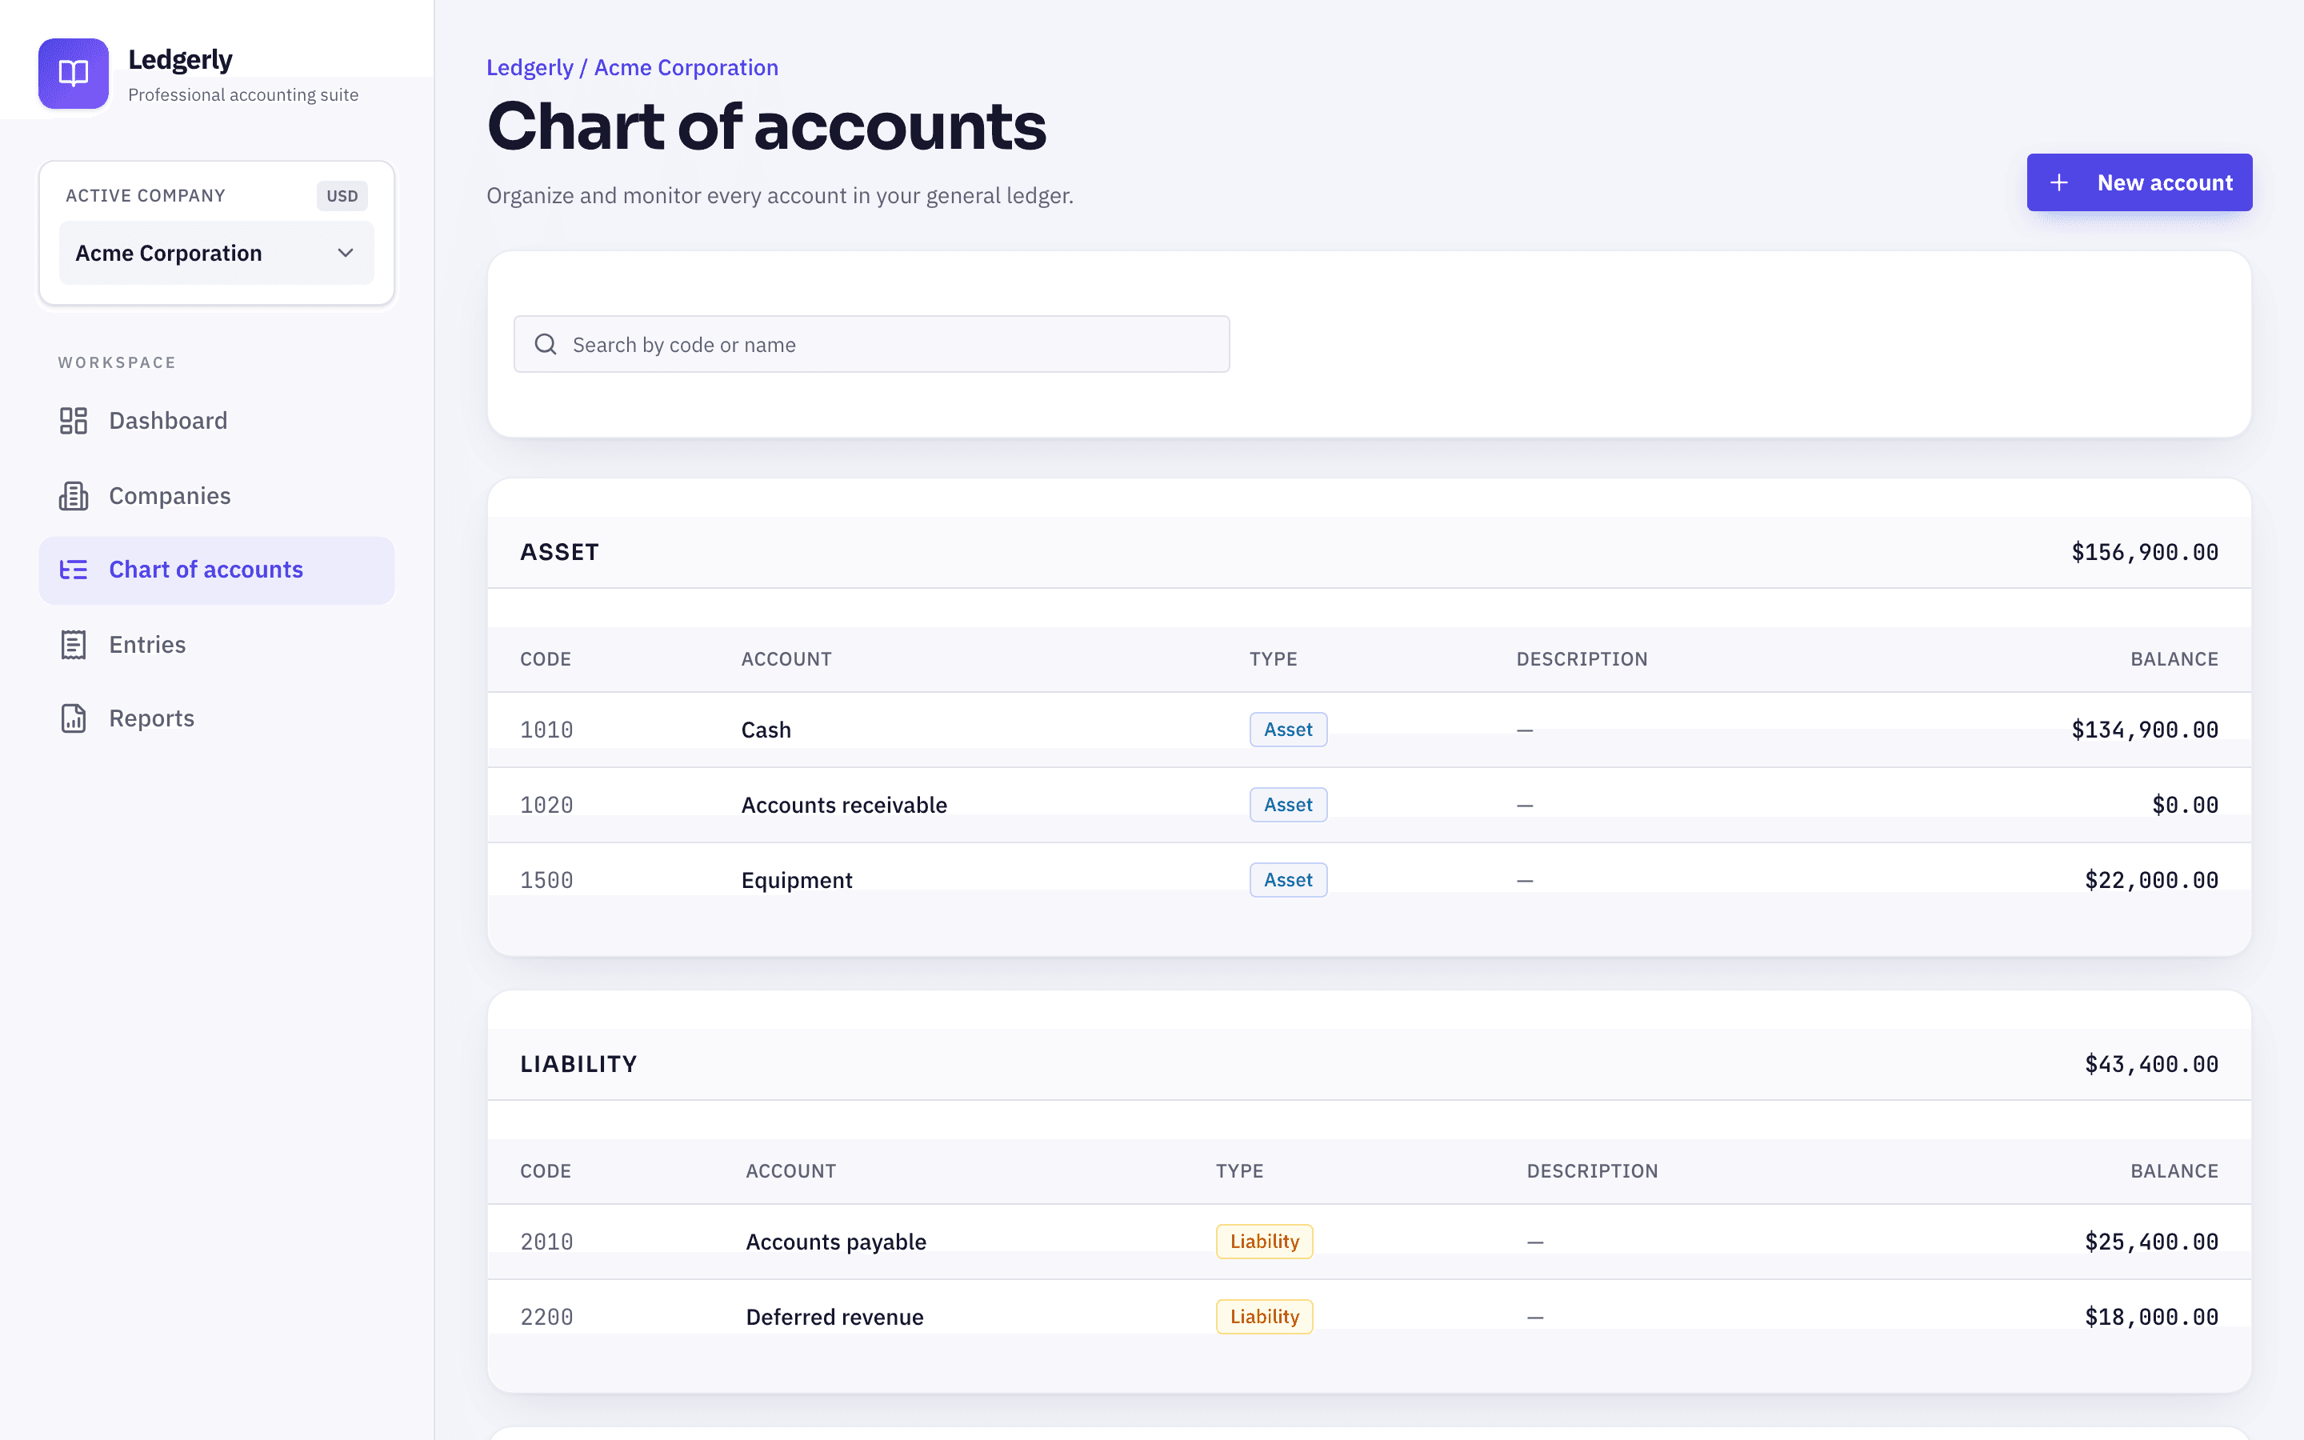Focus the Search by code or name field
This screenshot has width=2304, height=1440.
point(871,344)
